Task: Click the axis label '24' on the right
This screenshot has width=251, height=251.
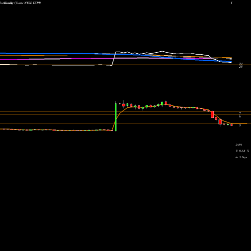Action: point(240,64)
